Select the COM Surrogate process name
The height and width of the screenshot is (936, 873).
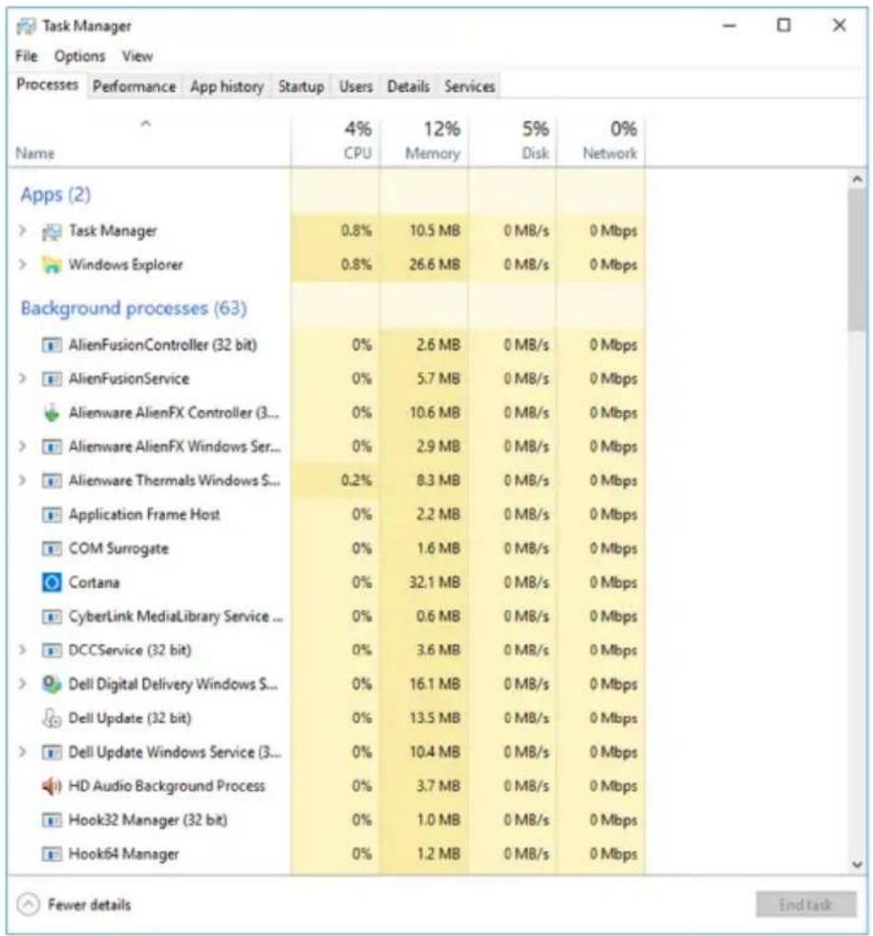click(118, 549)
